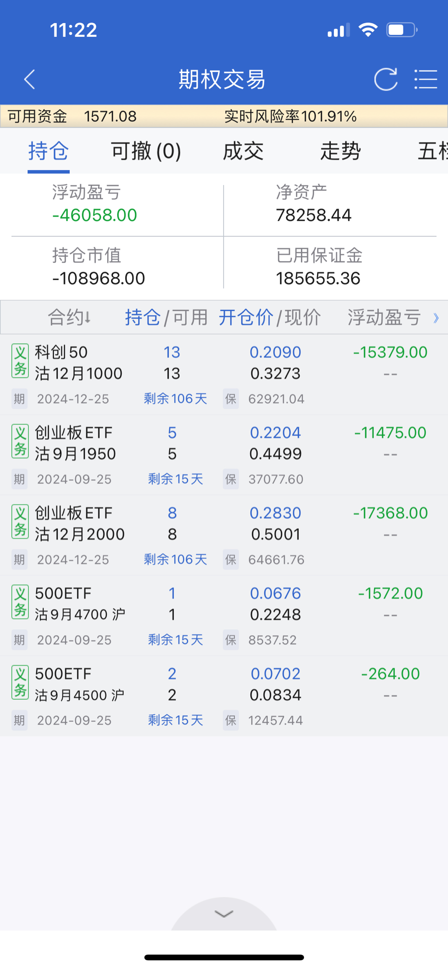Tap the back arrow icon
Viewport: 448px width, 970px height.
(x=30, y=80)
